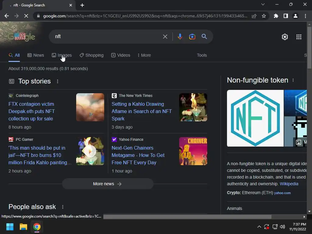Open Non-fungible token panel options menu
This screenshot has width=312, height=234.
[293, 80]
